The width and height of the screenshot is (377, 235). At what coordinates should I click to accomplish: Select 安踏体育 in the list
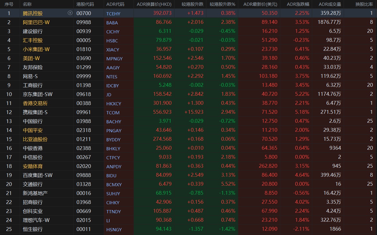[x=33, y=166]
